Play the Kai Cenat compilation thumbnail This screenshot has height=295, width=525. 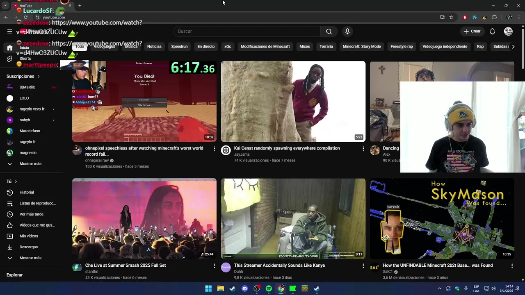point(293,101)
